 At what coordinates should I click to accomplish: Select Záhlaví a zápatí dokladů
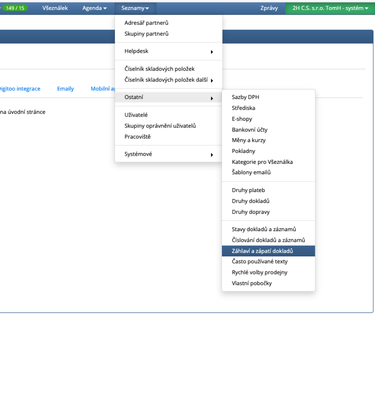coord(262,251)
